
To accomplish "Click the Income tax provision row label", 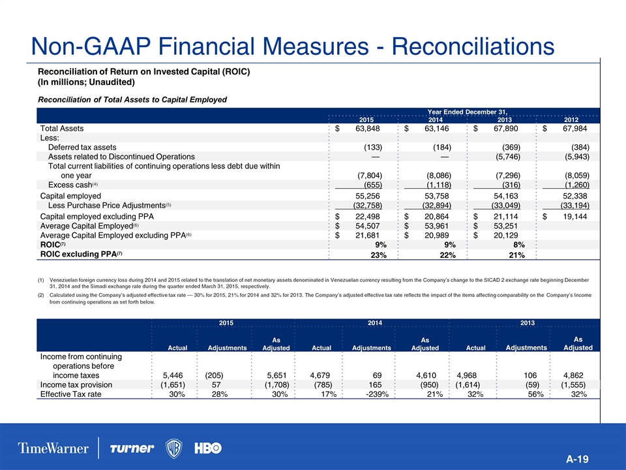I will (x=76, y=384).
